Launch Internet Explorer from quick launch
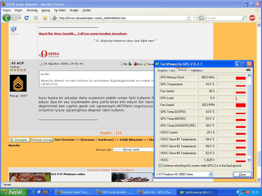The image size is (262, 196). [34, 192]
